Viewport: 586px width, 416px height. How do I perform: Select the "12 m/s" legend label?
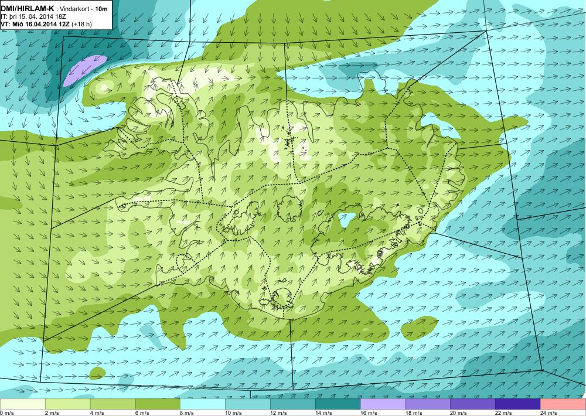tap(279, 413)
